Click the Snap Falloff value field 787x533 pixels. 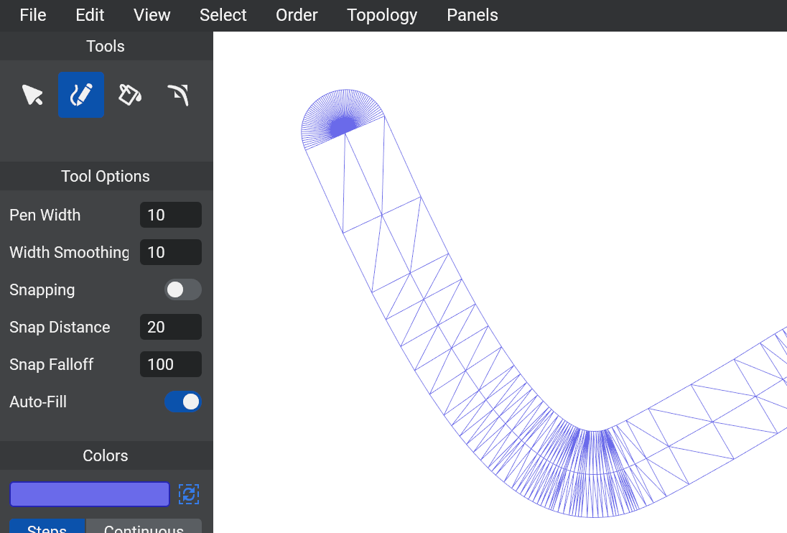click(x=171, y=364)
